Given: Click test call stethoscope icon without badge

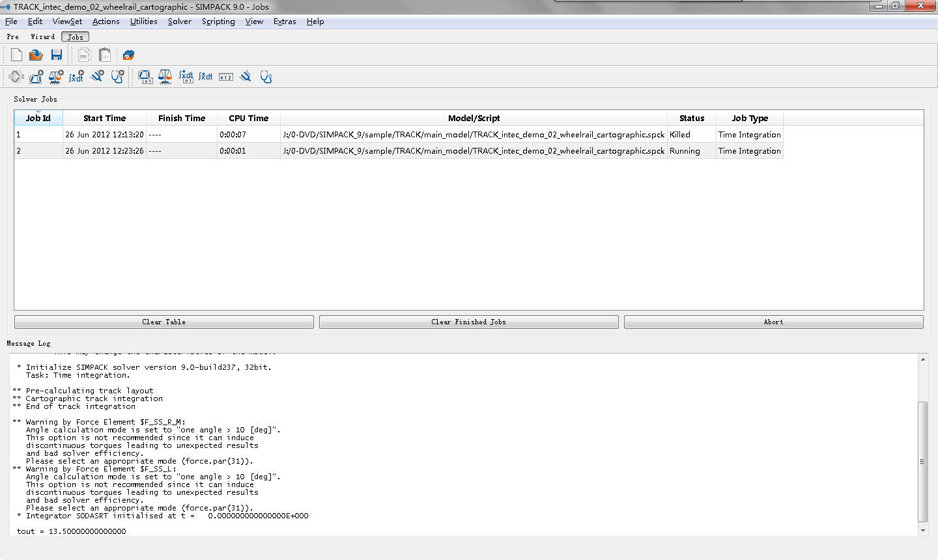Looking at the screenshot, I should pos(266,77).
